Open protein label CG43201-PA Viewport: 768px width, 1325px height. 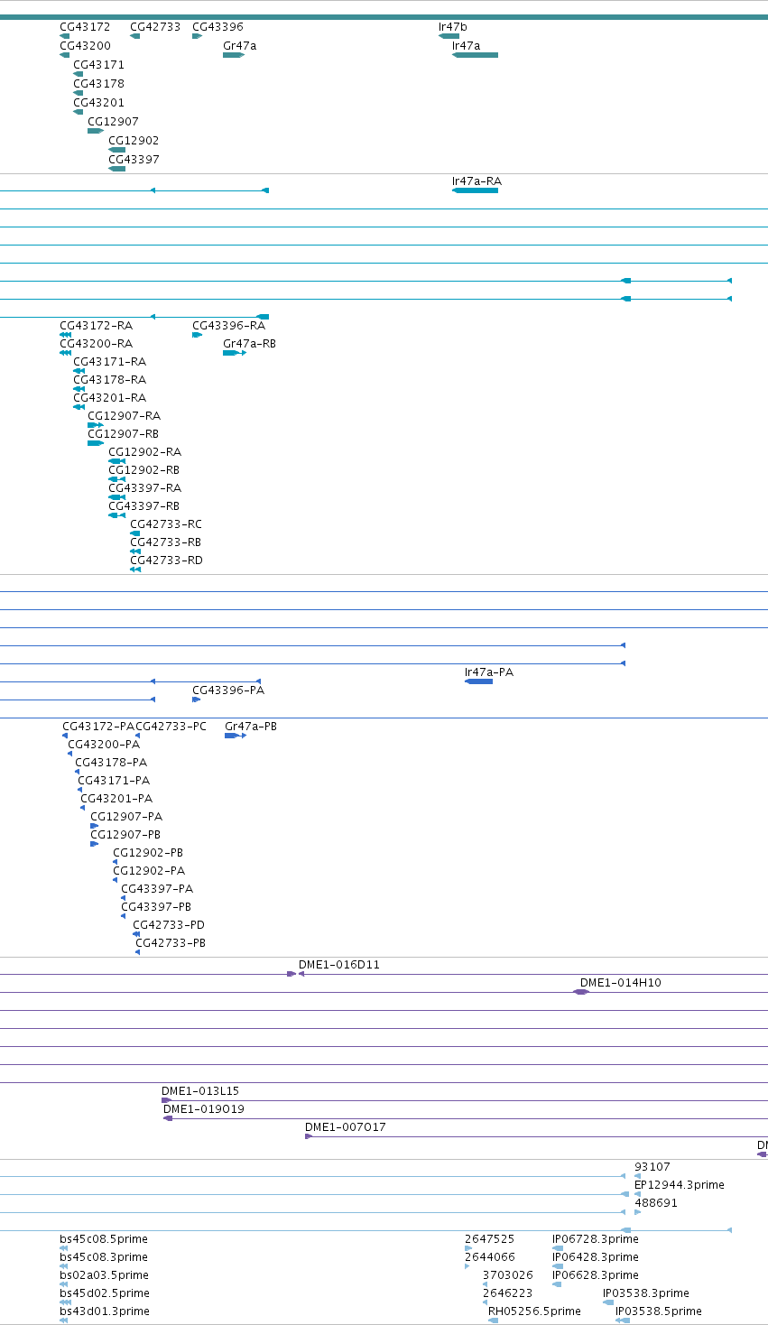[116, 799]
